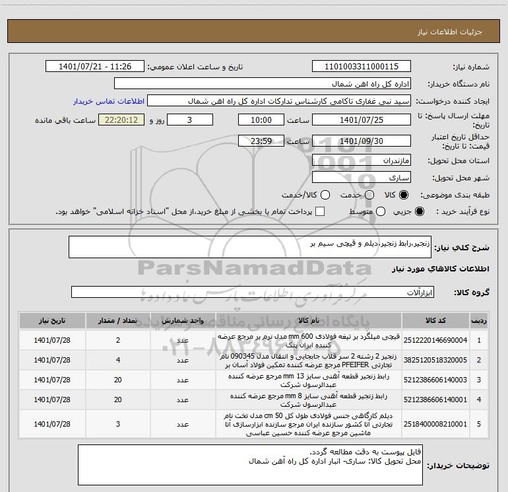508x492 pixels.
Task: Click the کد کالا column header
Action: (x=435, y=320)
